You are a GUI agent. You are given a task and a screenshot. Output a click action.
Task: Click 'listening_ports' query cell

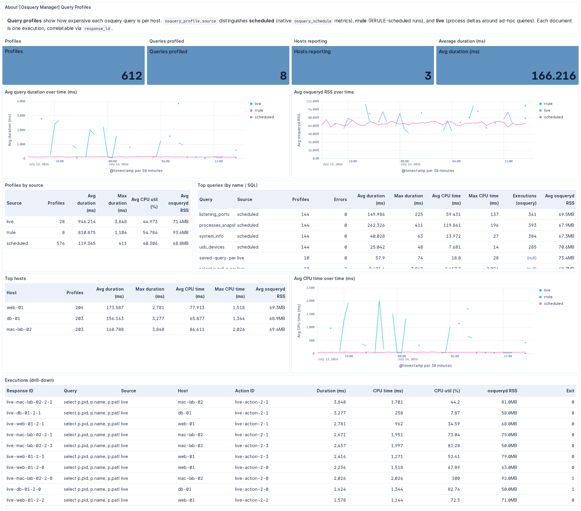tap(214, 214)
